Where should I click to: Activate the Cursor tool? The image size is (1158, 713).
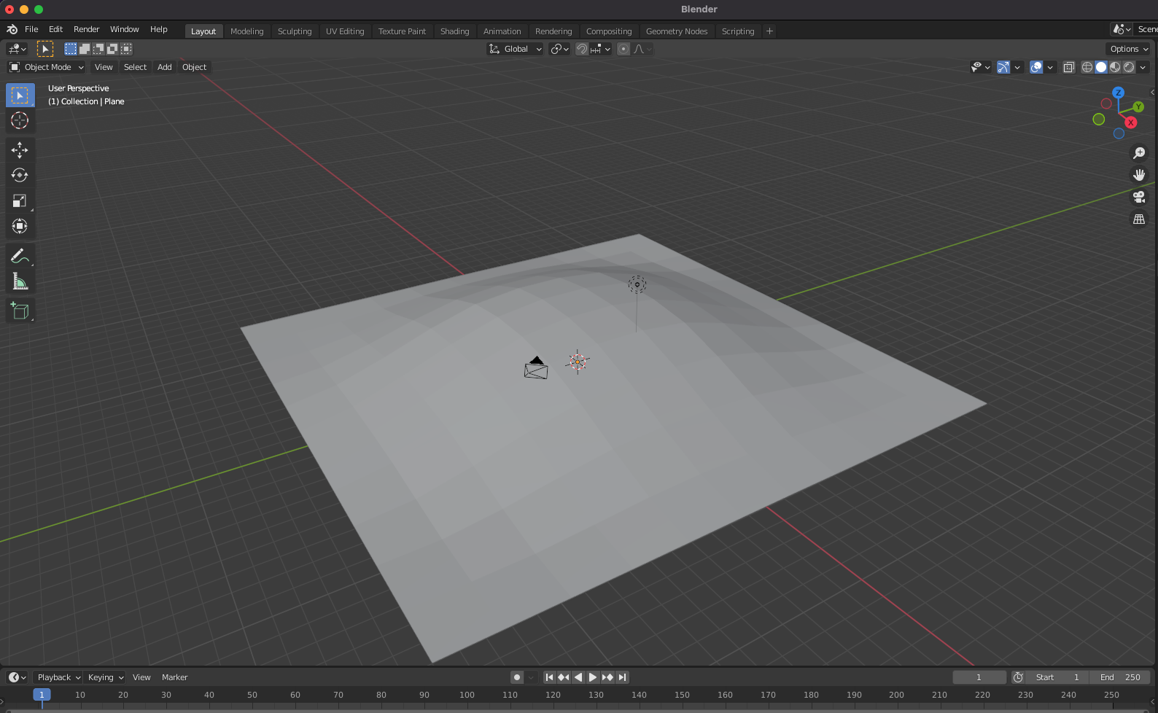pos(20,120)
